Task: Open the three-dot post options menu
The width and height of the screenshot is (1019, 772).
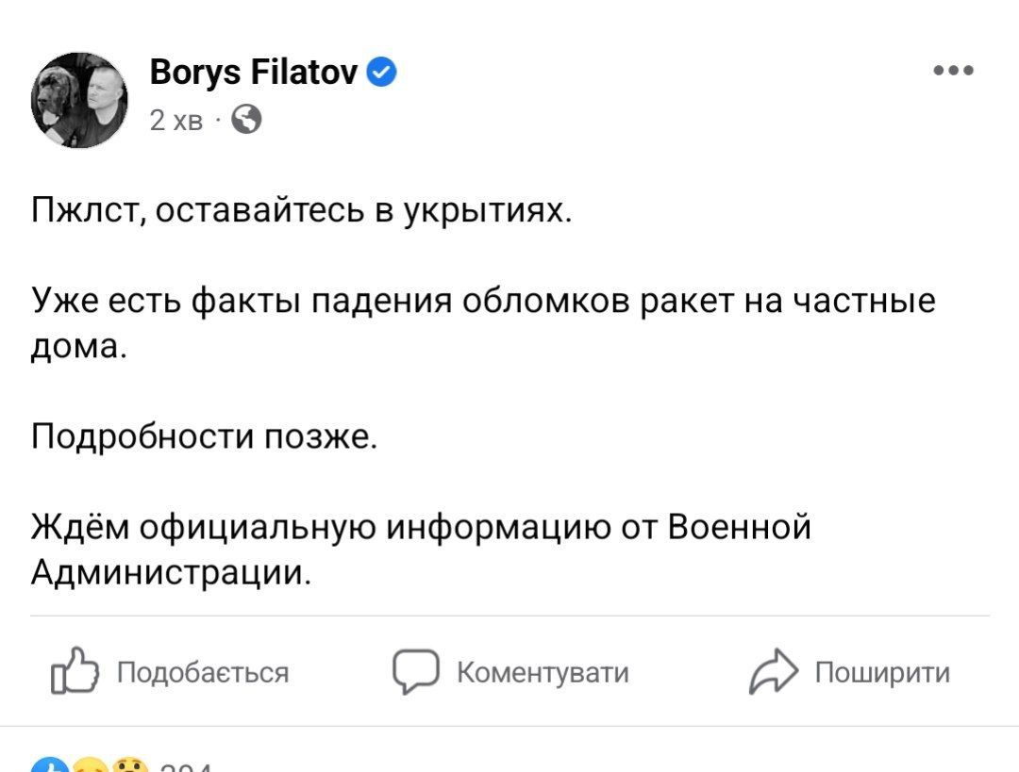Action: click(x=953, y=72)
